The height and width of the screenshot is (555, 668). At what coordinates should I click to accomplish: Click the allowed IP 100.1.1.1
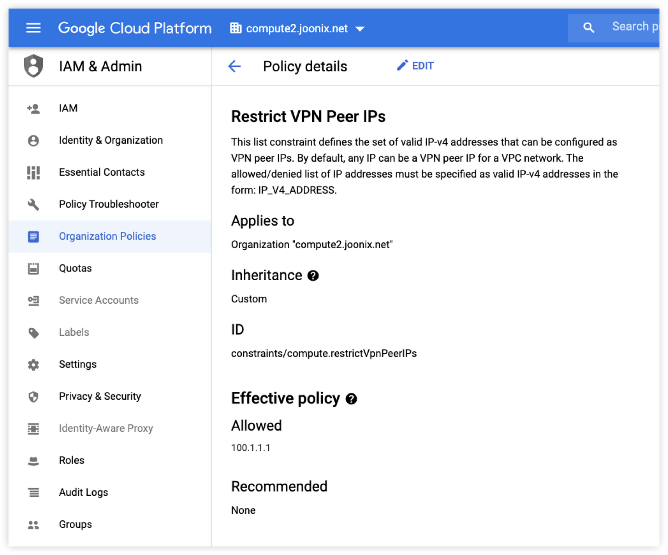251,448
